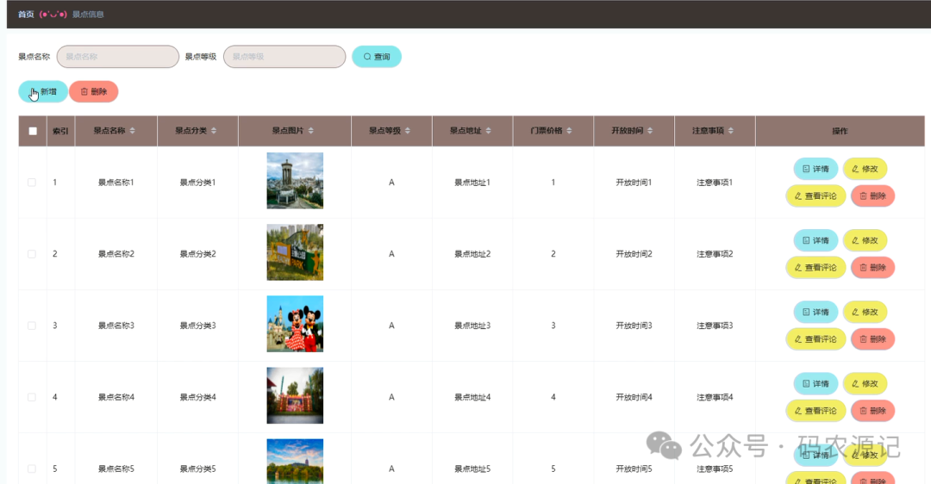931x484 pixels.
Task: Check the checkbox for row 1
Action: (x=32, y=183)
